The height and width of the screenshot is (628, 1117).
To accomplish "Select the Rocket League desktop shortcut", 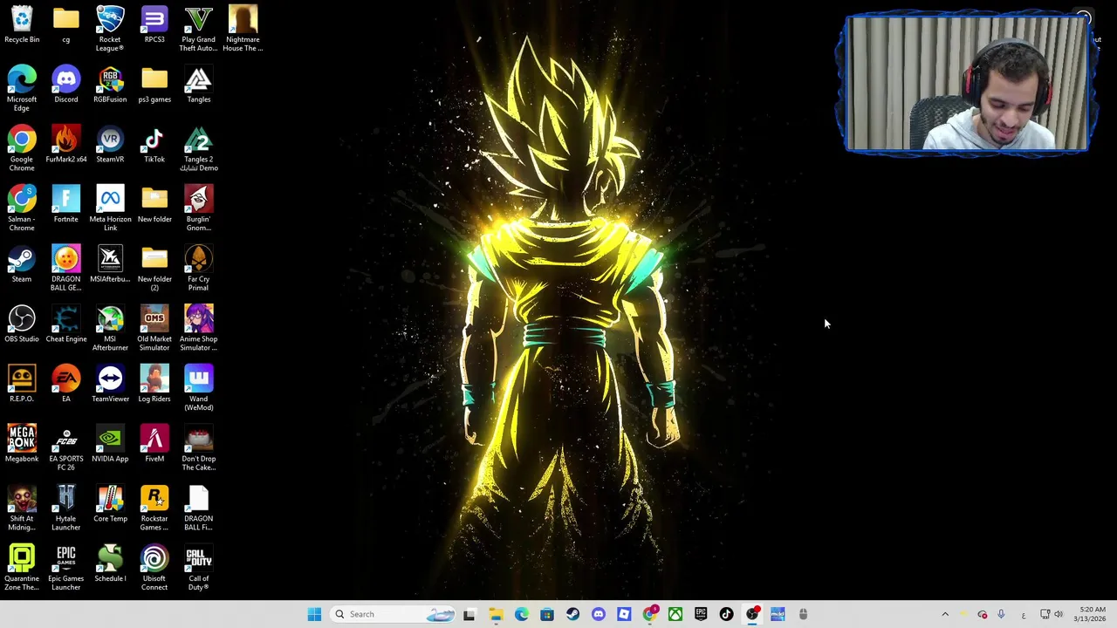I will (110, 28).
